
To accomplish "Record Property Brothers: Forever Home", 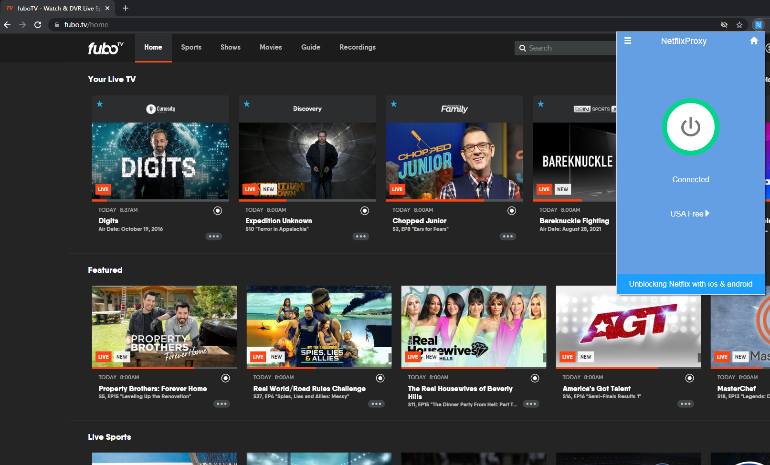I will click(x=226, y=378).
